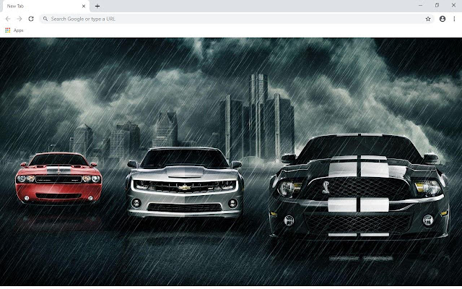This screenshot has height=289, width=462.
Task: Open the Chrome three-dot menu
Action: point(454,19)
